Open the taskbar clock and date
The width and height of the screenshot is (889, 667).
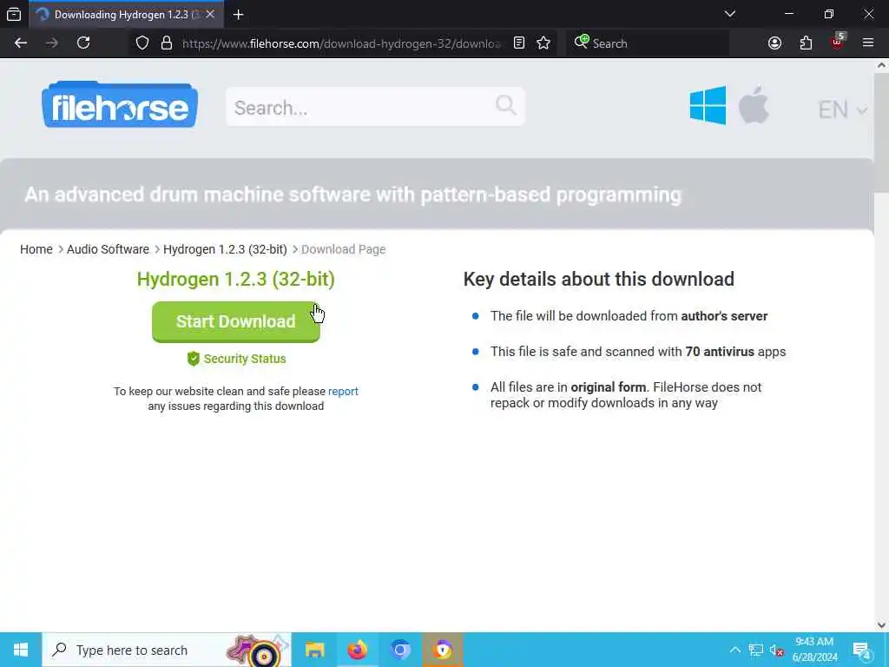pyautogui.click(x=814, y=650)
